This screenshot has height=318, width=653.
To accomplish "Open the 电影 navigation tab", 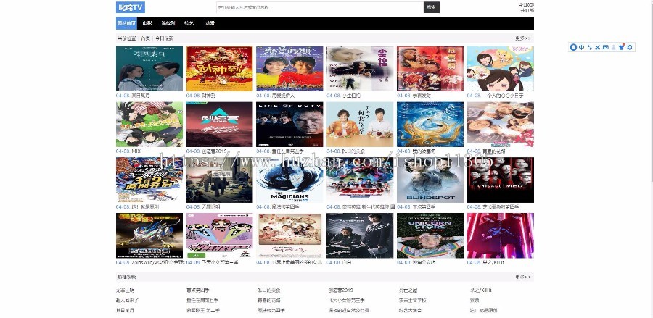I will tap(147, 23).
